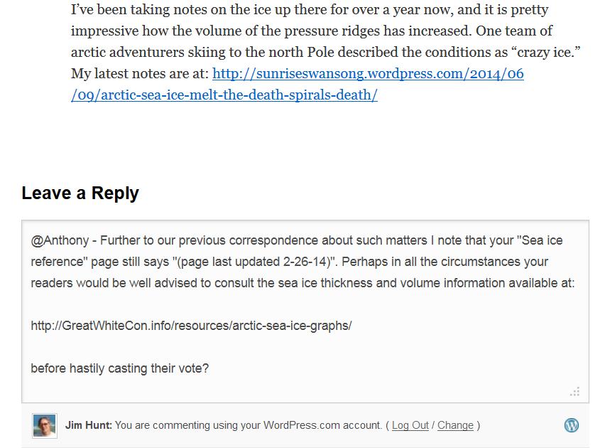Click the WordPress logo icon
This screenshot has width=605, height=448.
coord(572,425)
